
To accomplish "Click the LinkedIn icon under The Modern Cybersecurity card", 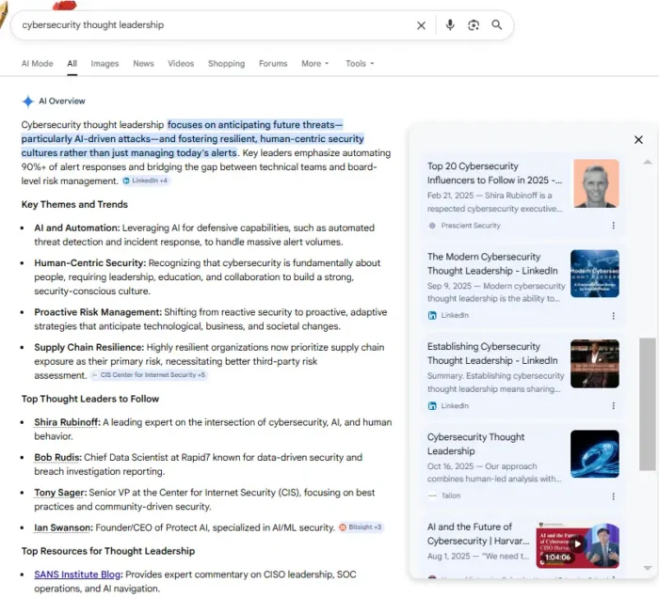I will tap(432, 316).
